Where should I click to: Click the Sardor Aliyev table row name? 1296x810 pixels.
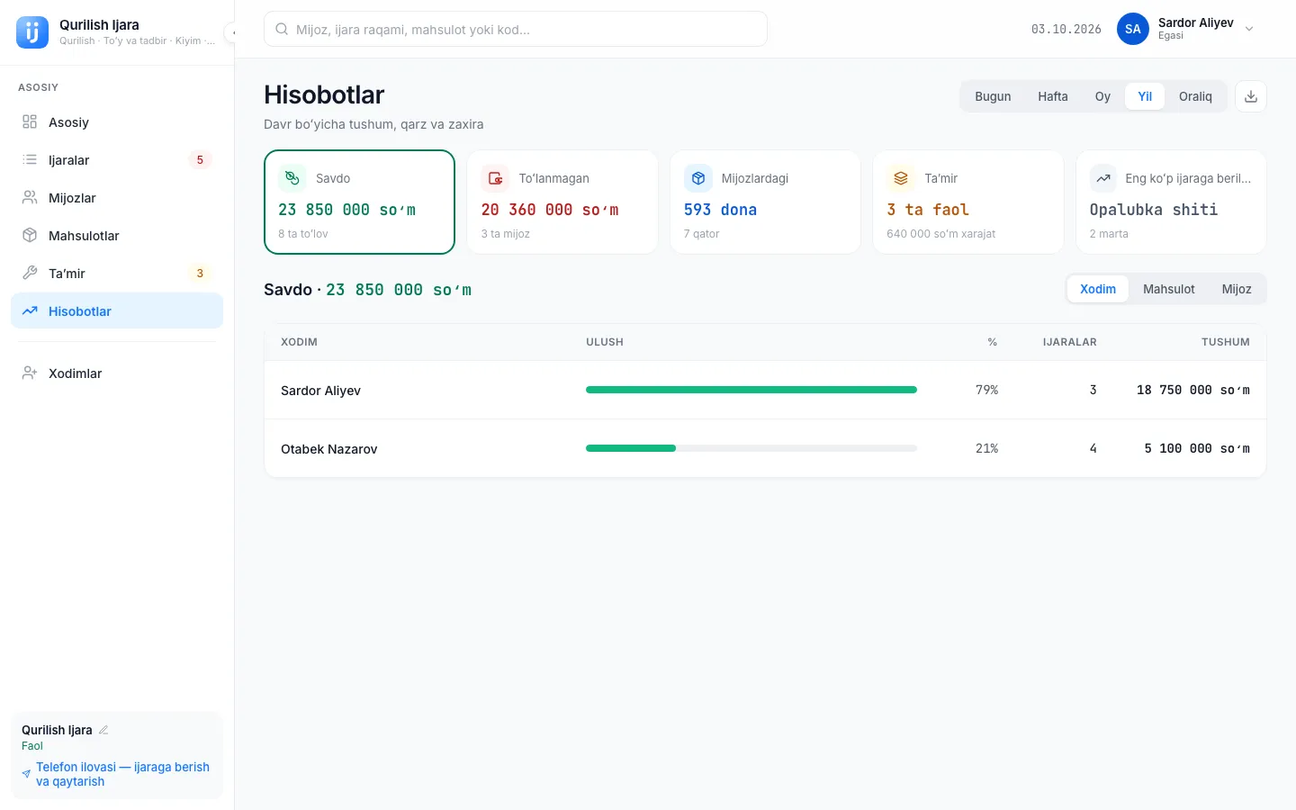320,391
